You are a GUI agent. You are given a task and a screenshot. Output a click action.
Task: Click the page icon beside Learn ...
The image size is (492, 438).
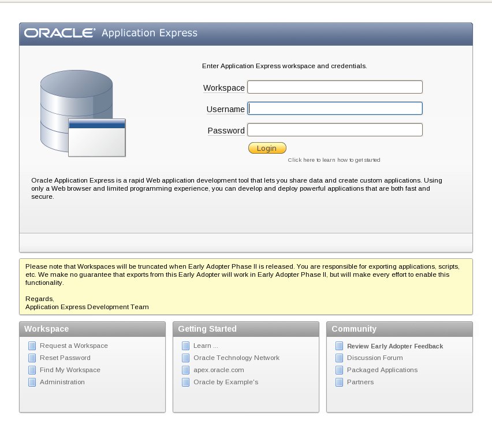point(186,346)
